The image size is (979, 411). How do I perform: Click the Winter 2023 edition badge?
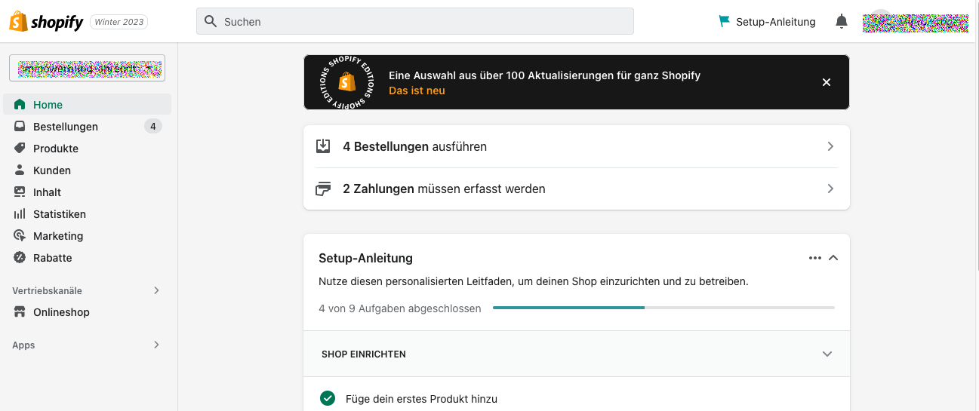click(x=119, y=22)
